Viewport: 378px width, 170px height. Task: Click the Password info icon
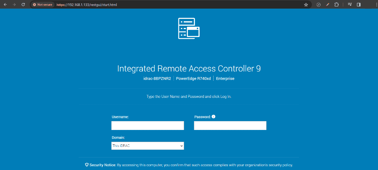tap(213, 116)
